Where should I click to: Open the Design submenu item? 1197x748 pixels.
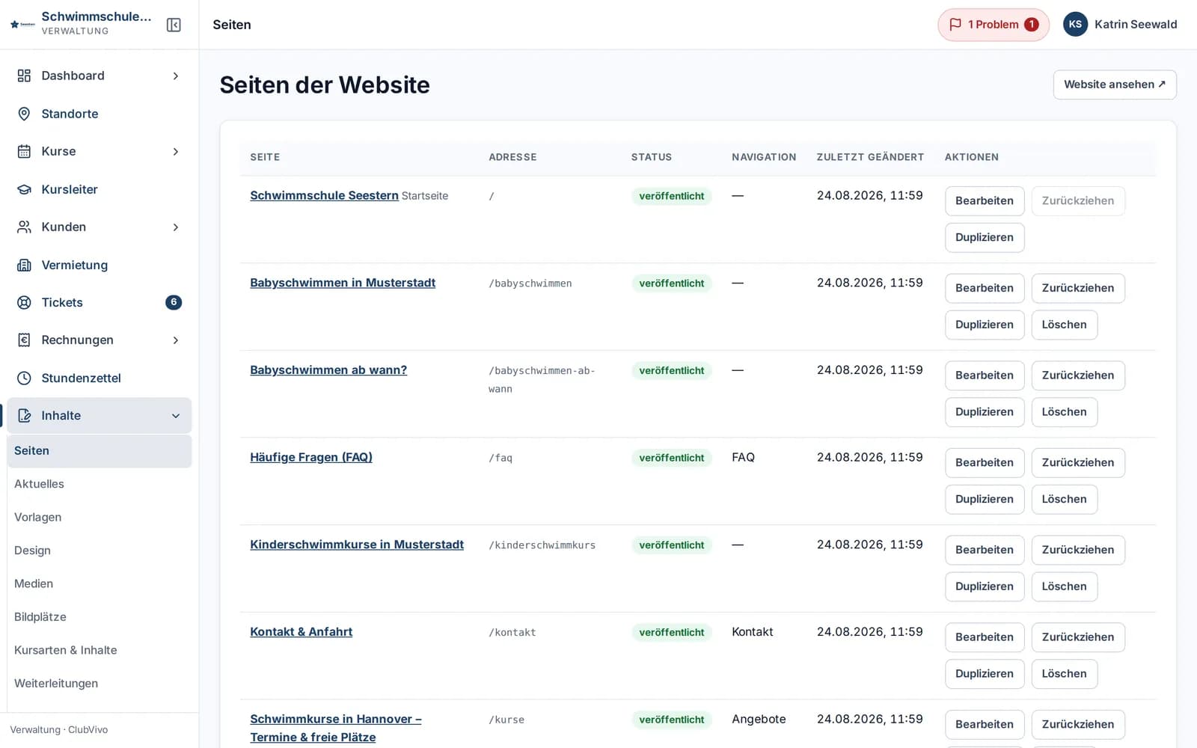click(100, 551)
